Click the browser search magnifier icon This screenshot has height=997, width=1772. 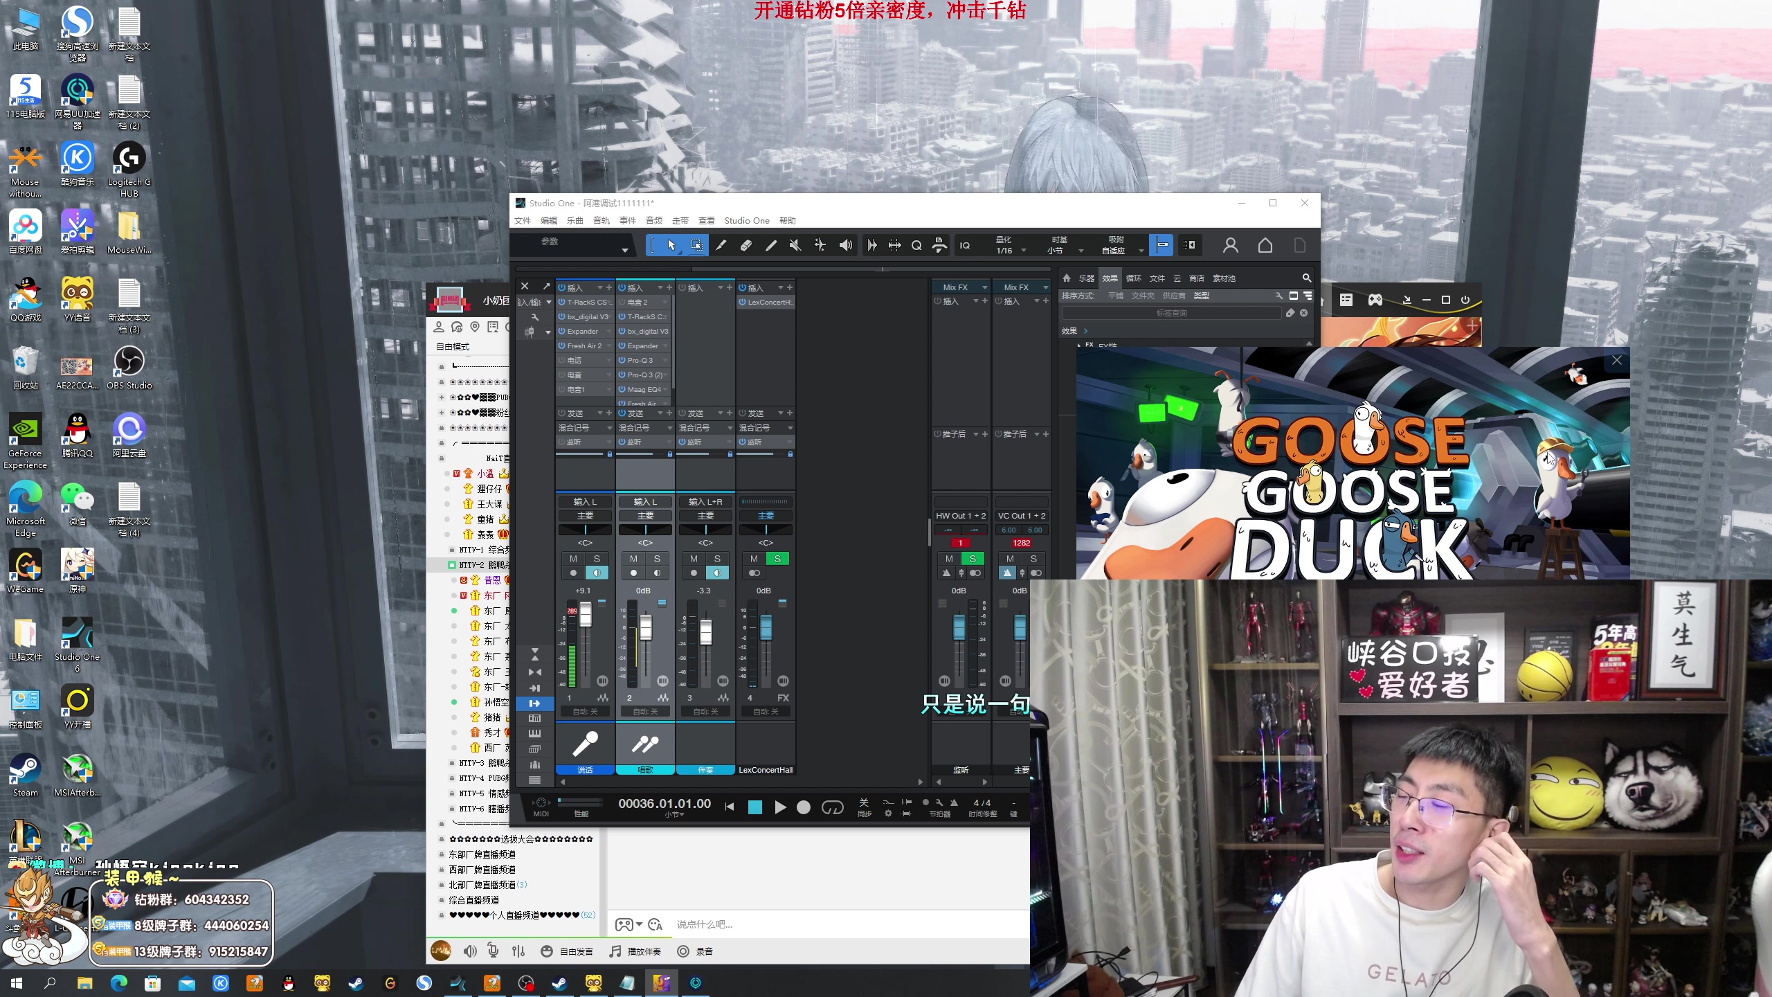[1307, 278]
